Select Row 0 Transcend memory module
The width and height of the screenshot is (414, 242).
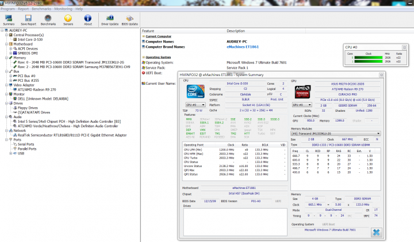[x=71, y=62]
